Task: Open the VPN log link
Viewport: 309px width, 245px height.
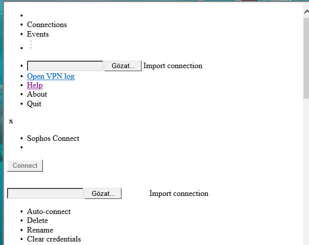Action: [x=51, y=76]
